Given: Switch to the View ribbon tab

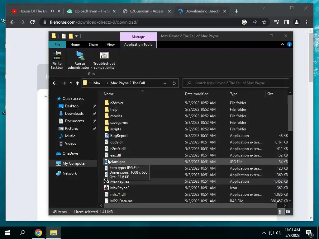Looking at the screenshot, I should tap(111, 45).
